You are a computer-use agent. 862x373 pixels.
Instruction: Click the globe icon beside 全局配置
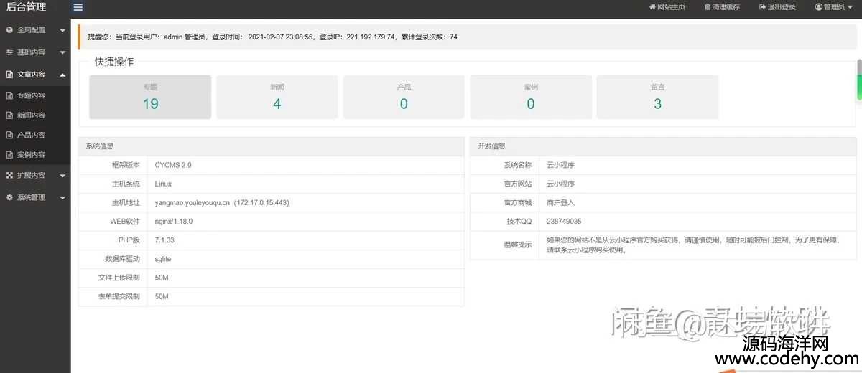click(9, 30)
